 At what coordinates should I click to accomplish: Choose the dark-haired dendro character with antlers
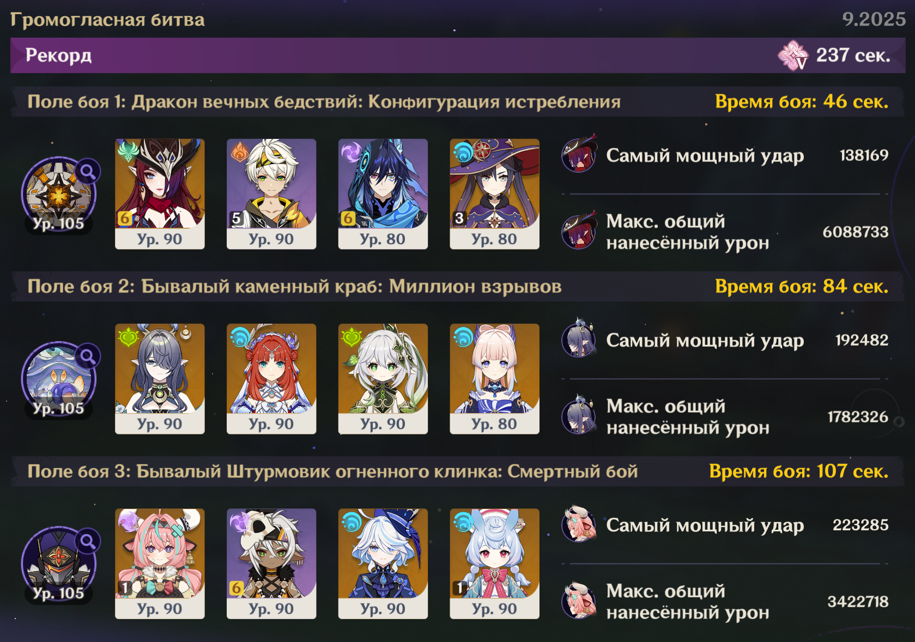coord(160,379)
